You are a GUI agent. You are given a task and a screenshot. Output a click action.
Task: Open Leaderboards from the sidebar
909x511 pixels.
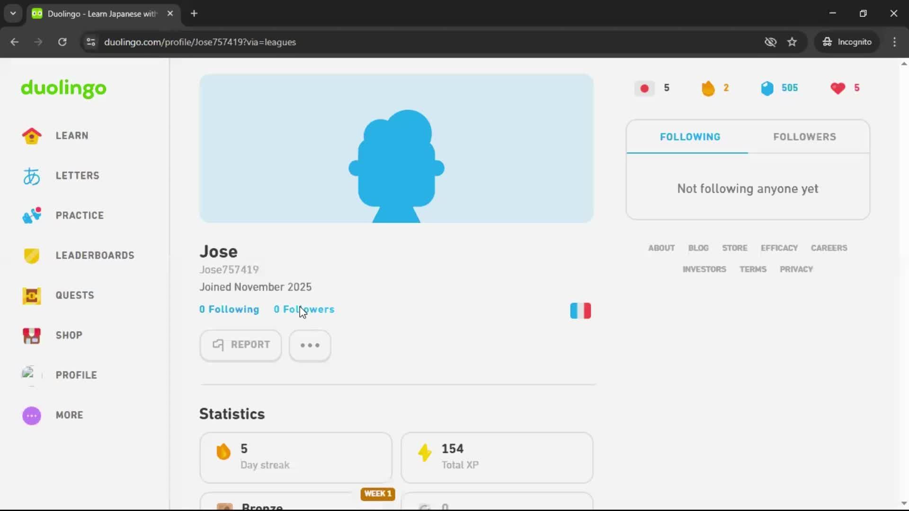(31, 256)
